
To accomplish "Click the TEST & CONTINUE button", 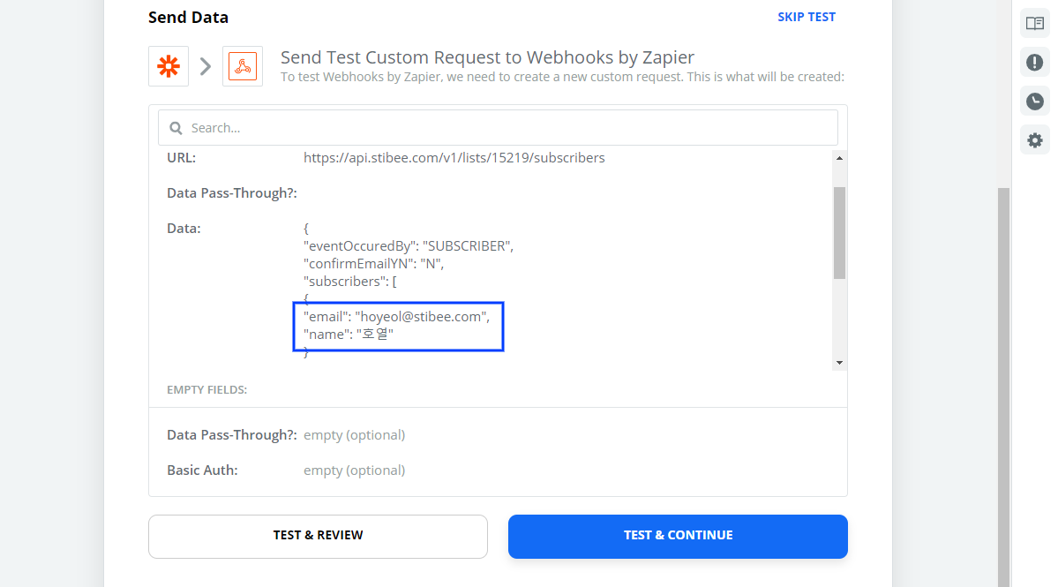I will pos(678,537).
